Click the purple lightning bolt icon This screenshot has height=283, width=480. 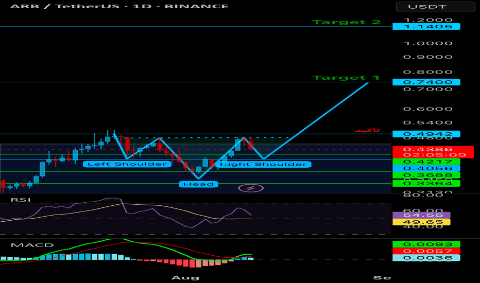(x=251, y=188)
